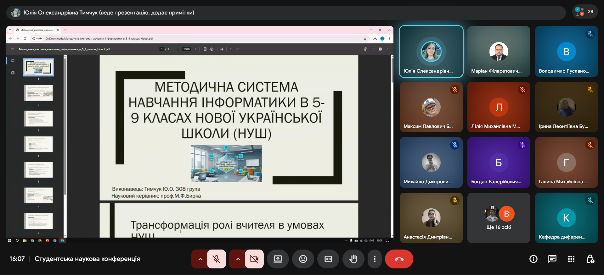Select Маріан Філаретович participant tile
The width and height of the screenshot is (604, 275).
(x=499, y=52)
